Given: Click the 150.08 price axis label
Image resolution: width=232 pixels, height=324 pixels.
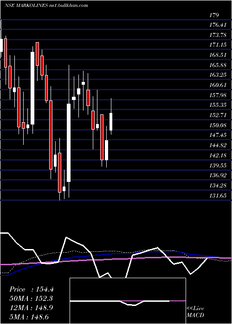Looking at the screenshot, I should (x=218, y=125).
